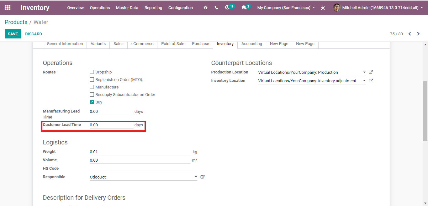428x206 pixels.
Task: Enable the Dropship route checkbox
Action: [x=92, y=72]
